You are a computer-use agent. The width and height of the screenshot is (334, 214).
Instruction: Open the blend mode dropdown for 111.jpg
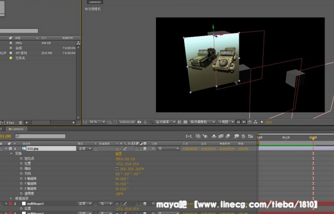85,148
